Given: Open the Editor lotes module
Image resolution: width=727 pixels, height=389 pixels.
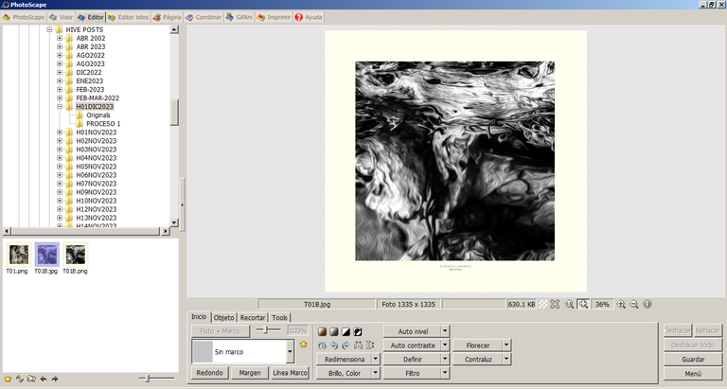Looking at the screenshot, I should pyautogui.click(x=128, y=17).
